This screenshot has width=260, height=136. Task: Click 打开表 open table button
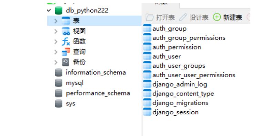[x=160, y=17]
